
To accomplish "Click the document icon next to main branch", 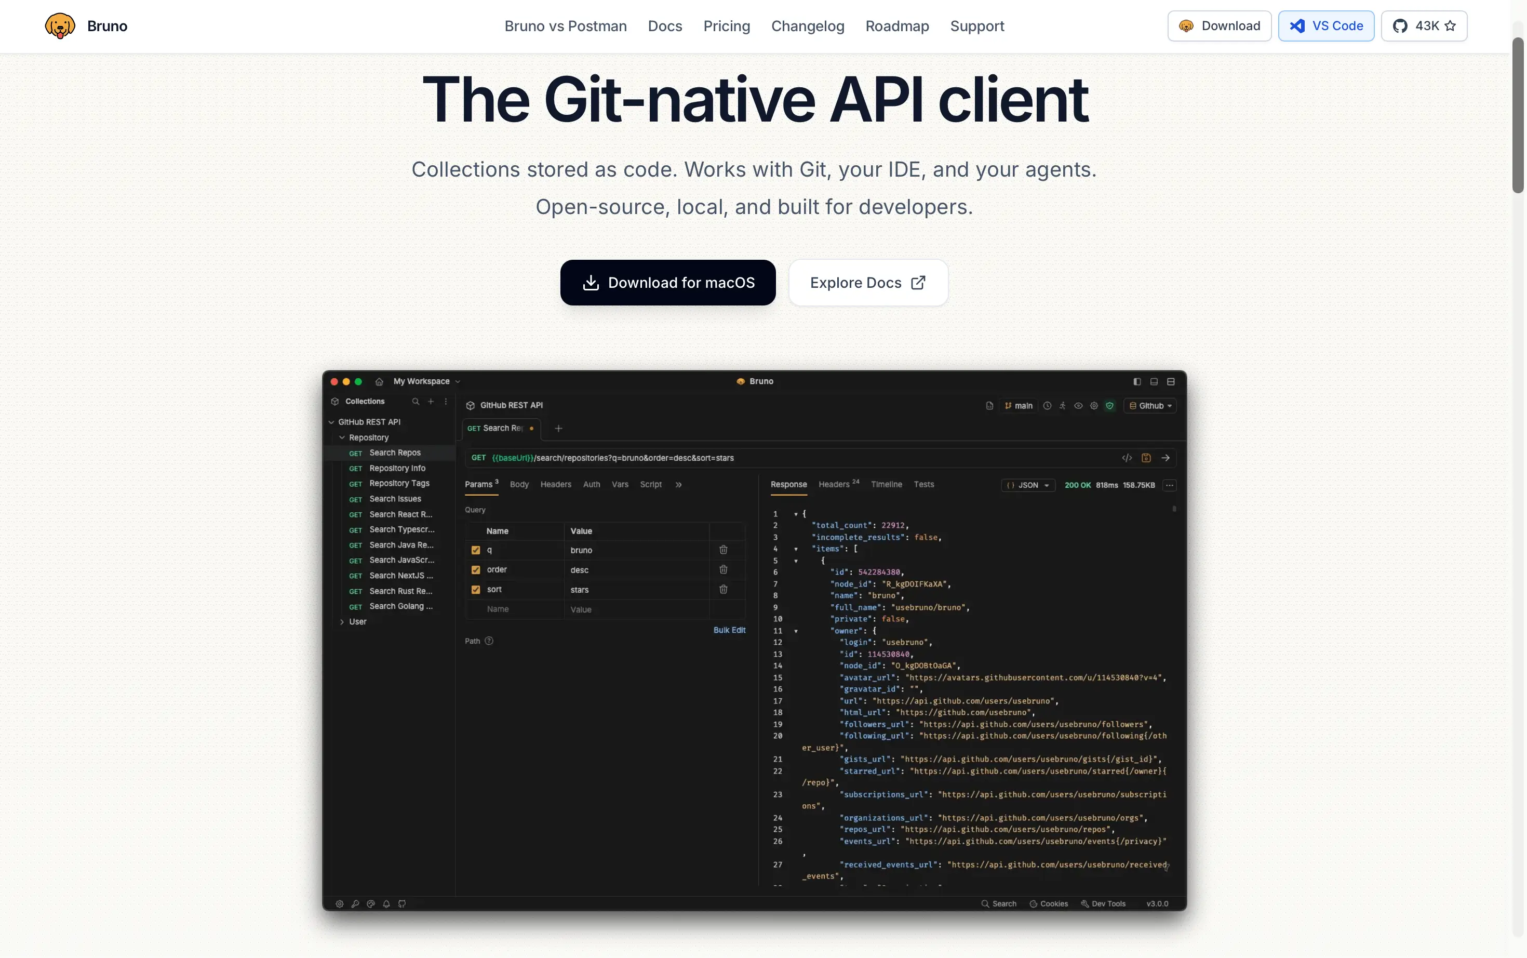I will 989,406.
